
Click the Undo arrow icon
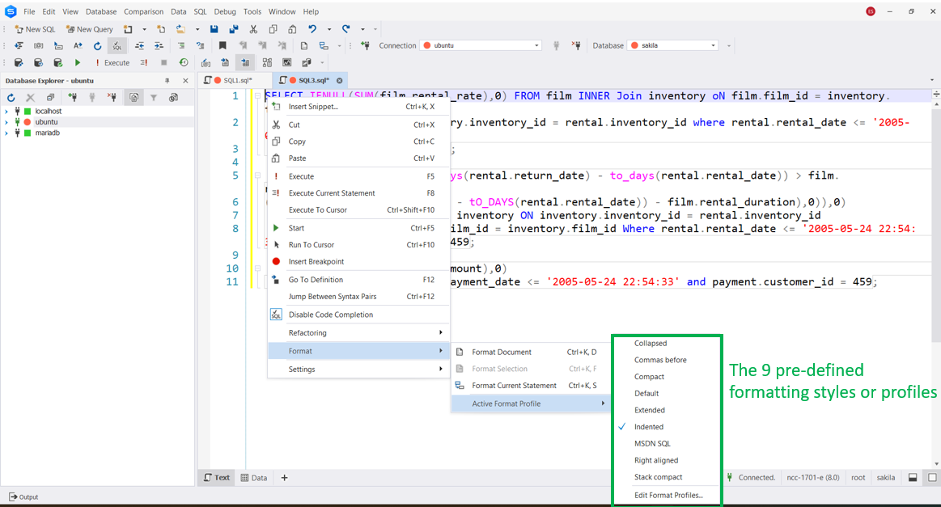[312, 29]
